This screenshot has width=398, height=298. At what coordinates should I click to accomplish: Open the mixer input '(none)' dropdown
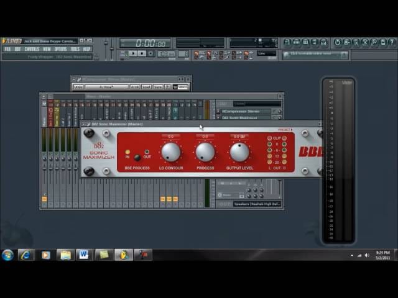click(257, 104)
